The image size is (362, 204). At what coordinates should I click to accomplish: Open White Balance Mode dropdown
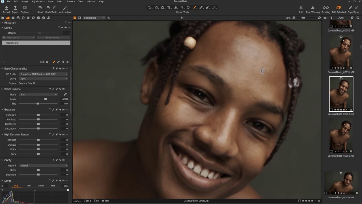click(38, 95)
